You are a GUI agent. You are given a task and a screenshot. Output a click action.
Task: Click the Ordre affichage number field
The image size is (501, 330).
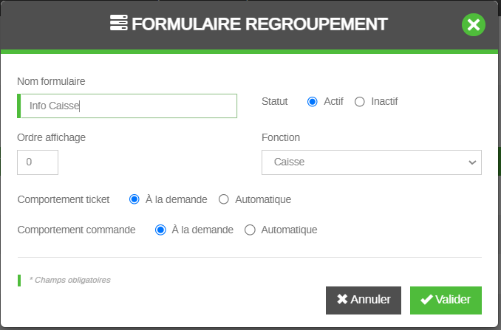(x=38, y=162)
